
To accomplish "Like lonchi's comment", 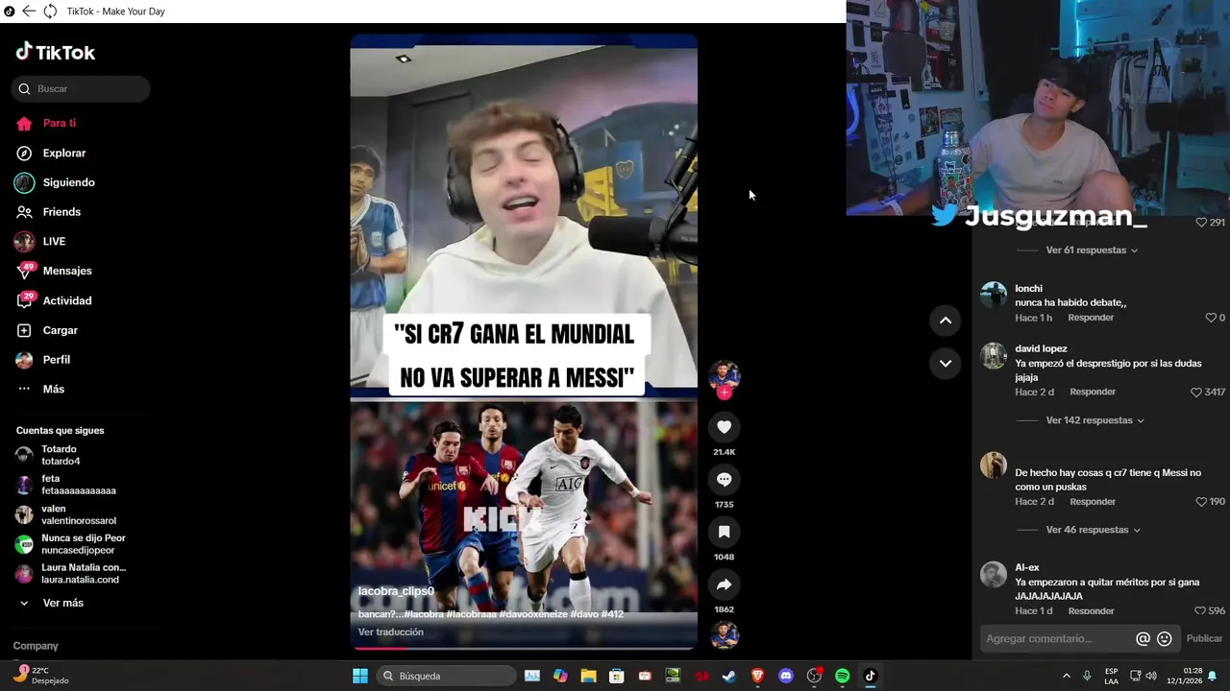I will (1211, 318).
